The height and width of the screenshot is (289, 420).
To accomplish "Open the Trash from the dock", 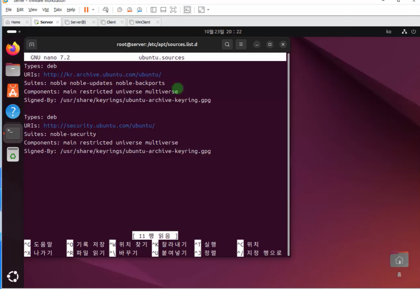I will click(13, 154).
